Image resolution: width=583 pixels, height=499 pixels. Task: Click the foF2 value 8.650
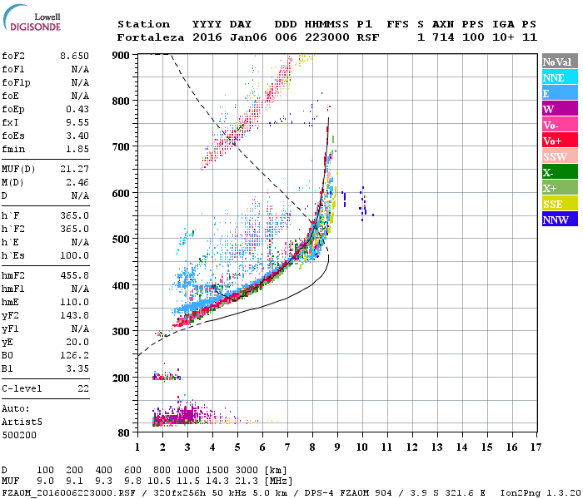74,56
